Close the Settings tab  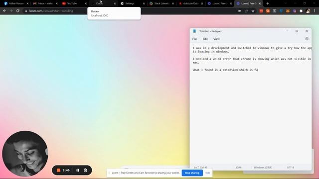point(144,3)
